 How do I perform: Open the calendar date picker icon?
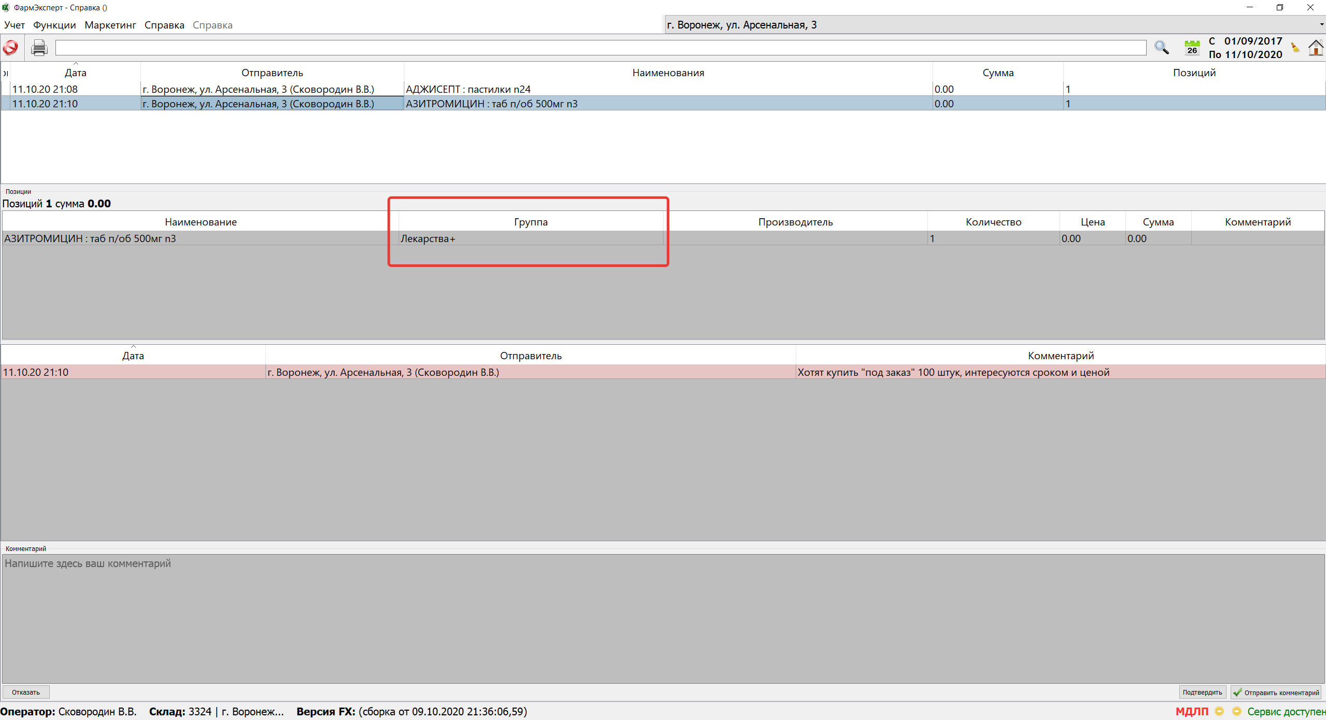(1192, 48)
